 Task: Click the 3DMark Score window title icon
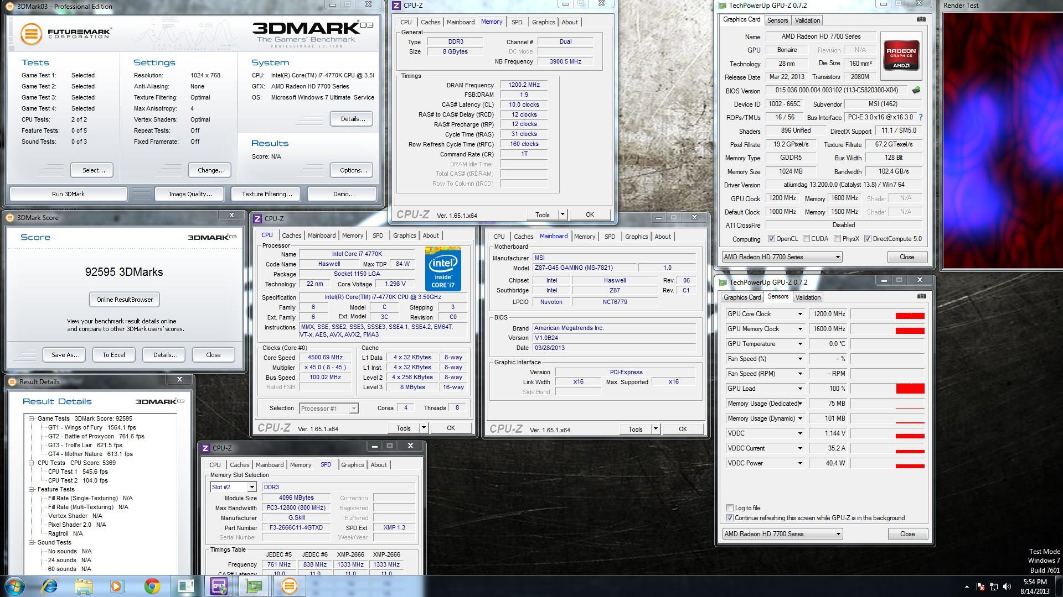coord(10,218)
